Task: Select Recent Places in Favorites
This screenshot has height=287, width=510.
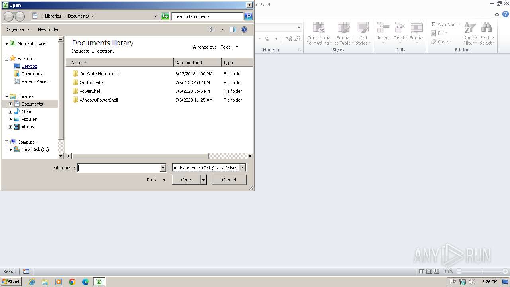Action: pyautogui.click(x=35, y=81)
